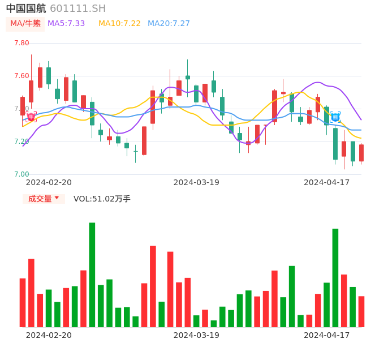Toggle the MA5 moving average legend
This screenshot has width=388, height=343.
(66, 24)
